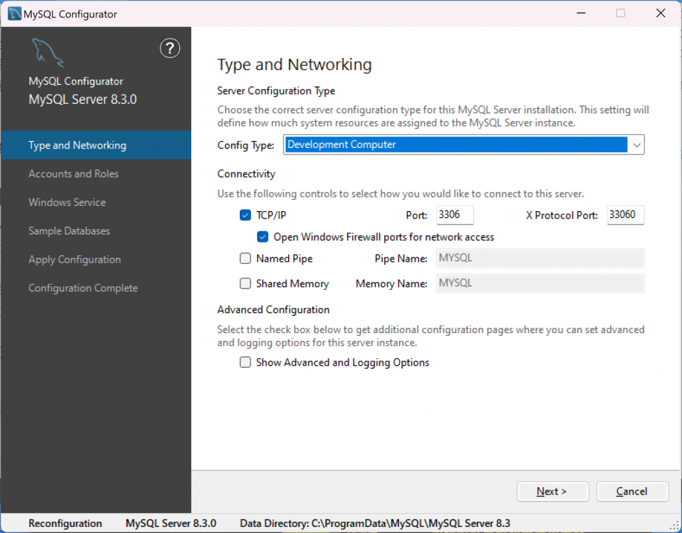Disable Open Windows Firewall ports checkbox
Image resolution: width=682 pixels, height=533 pixels.
pyautogui.click(x=262, y=237)
